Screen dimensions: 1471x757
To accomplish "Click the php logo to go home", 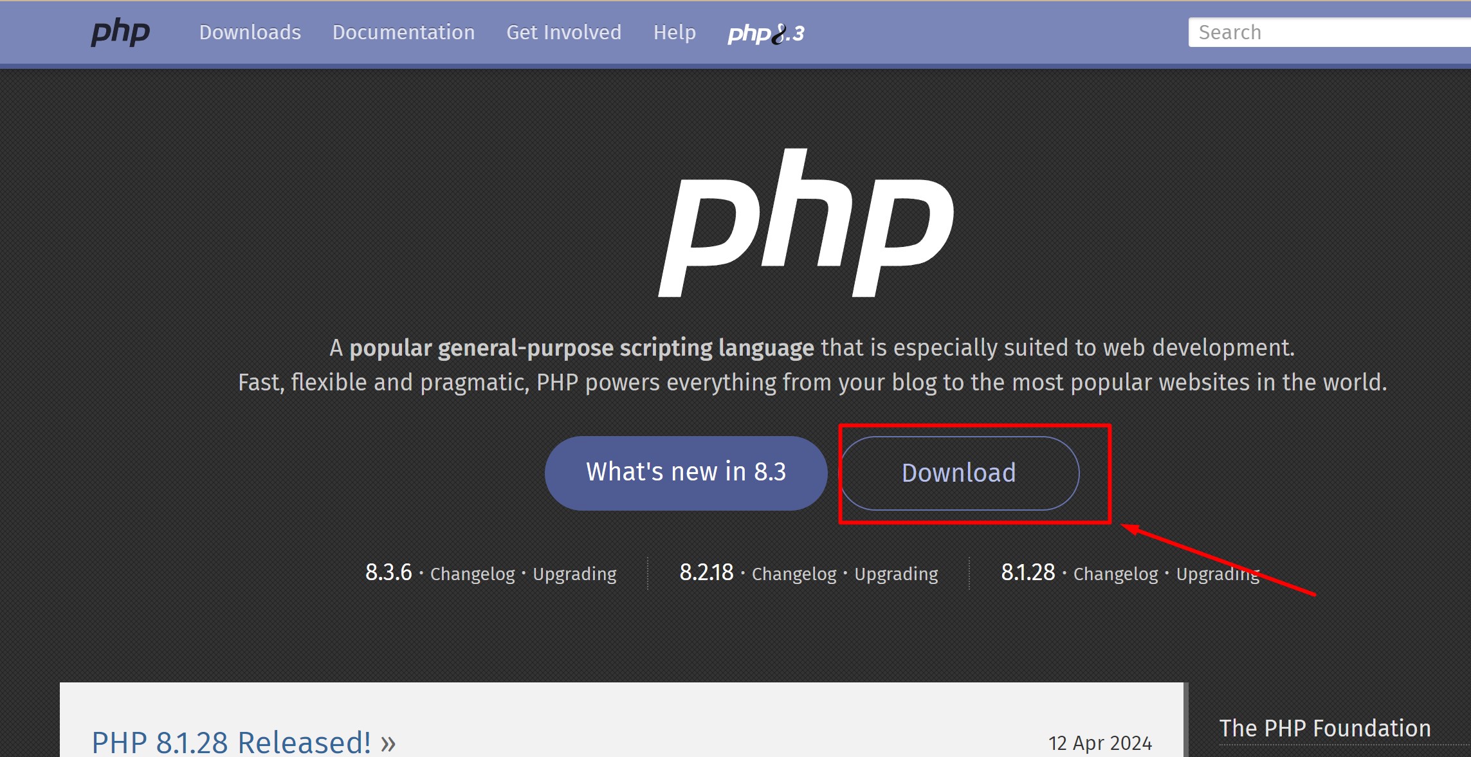I will pyautogui.click(x=120, y=33).
